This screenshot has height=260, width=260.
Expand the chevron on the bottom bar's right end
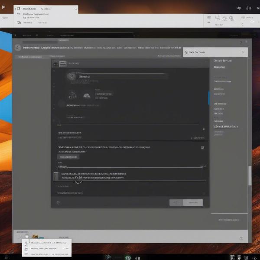coord(241,238)
